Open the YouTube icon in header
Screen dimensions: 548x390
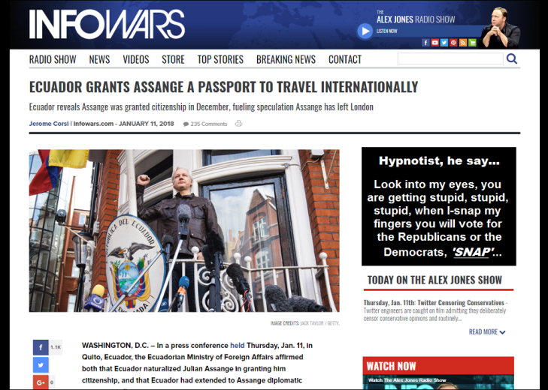click(434, 43)
